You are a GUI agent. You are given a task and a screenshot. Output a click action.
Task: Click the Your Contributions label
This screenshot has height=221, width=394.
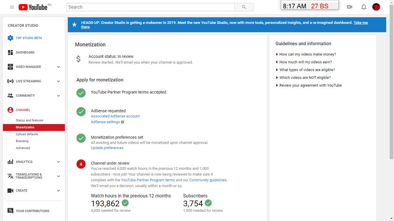pyautogui.click(x=33, y=211)
